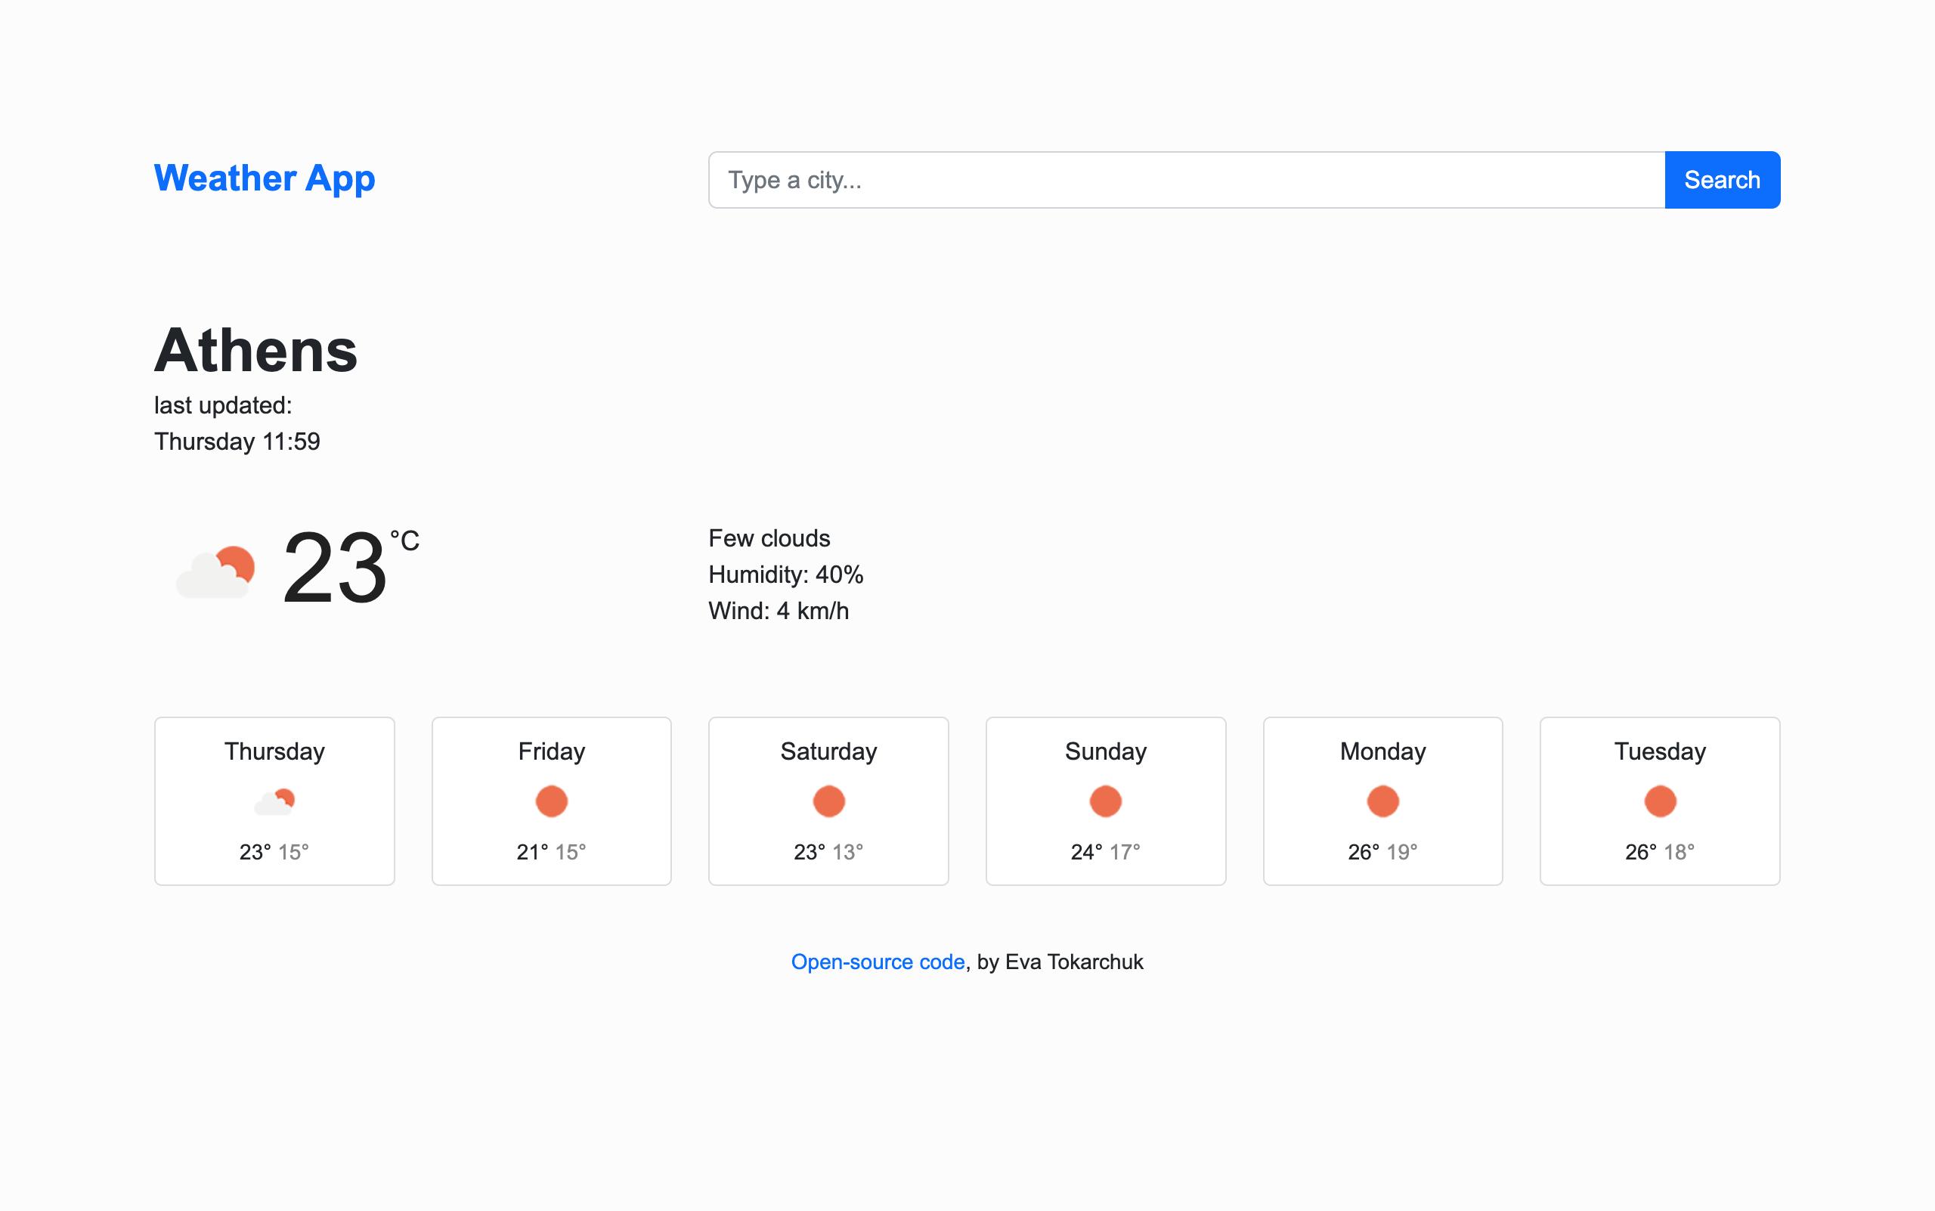Click the sunny icon for Monday forecast
The width and height of the screenshot is (1935, 1211).
point(1382,801)
